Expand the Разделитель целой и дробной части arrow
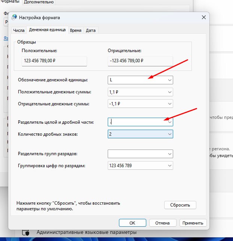233x241 pixels. pos(170,122)
